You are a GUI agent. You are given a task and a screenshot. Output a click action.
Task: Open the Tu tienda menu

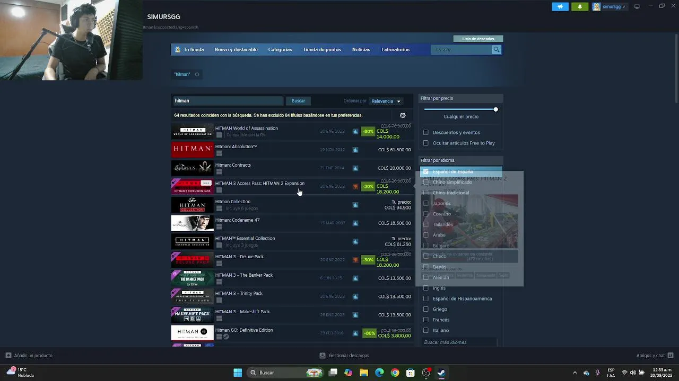click(x=194, y=50)
